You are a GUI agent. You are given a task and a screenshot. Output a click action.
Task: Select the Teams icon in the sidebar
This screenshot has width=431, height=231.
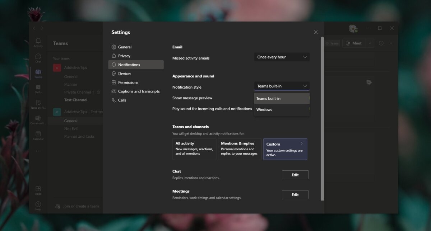[38, 73]
